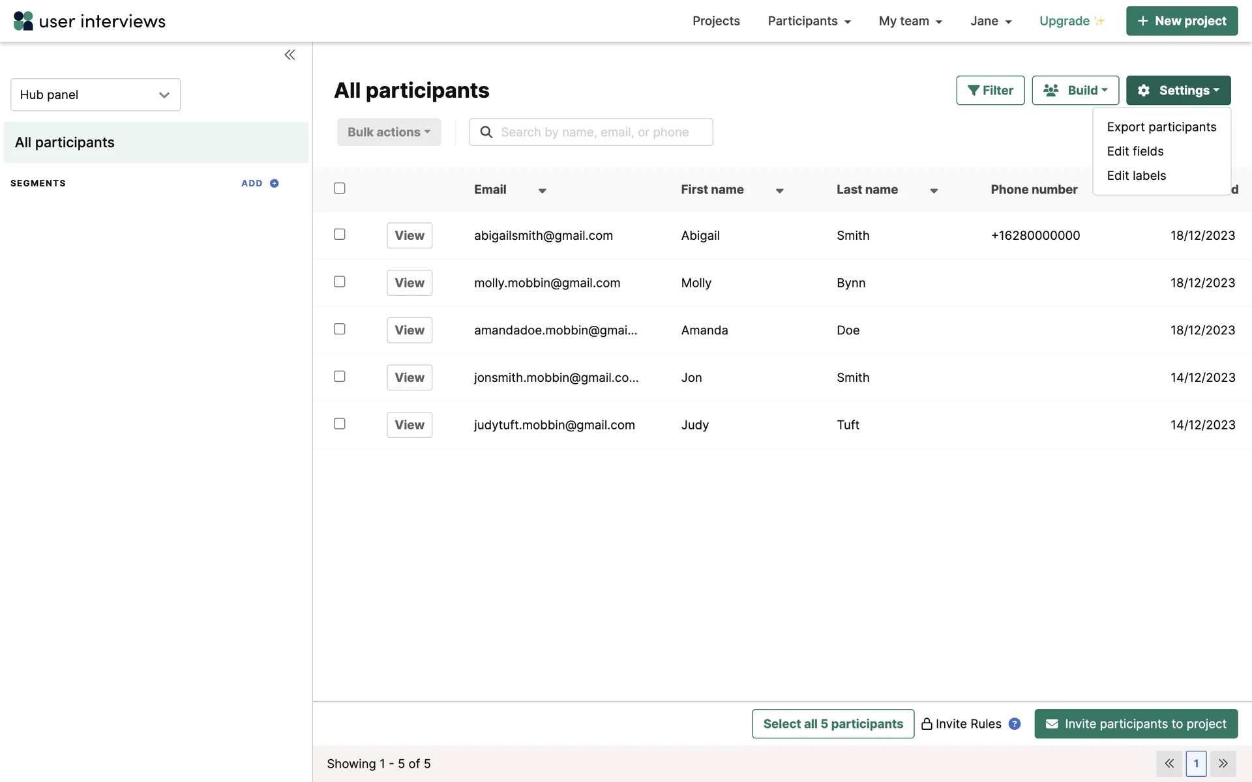Sort by Last name column arrow
This screenshot has height=782, width=1252.
[934, 190]
